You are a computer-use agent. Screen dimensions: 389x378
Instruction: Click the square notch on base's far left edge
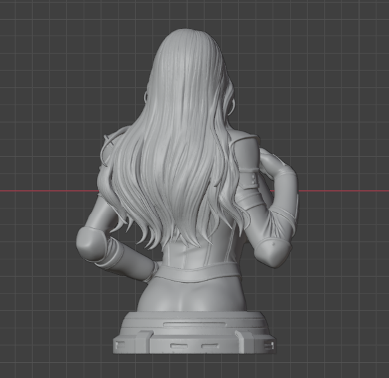[x=120, y=344]
